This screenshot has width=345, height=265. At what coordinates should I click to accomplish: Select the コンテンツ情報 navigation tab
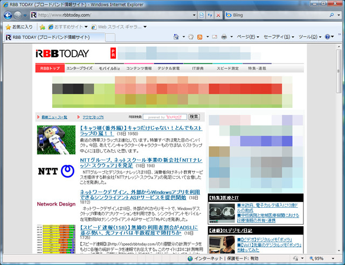pyautogui.click(x=139, y=69)
